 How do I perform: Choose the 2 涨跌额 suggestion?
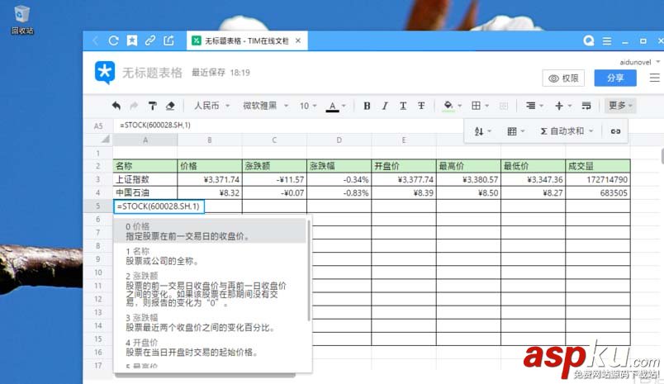coord(210,289)
